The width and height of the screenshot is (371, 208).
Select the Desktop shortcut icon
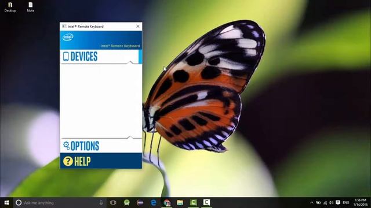point(10,7)
